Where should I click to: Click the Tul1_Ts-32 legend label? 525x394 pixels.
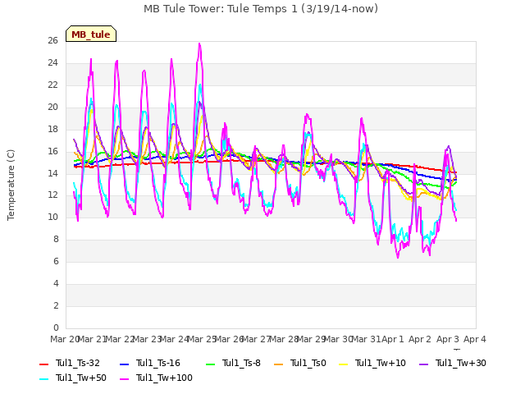coord(78,363)
